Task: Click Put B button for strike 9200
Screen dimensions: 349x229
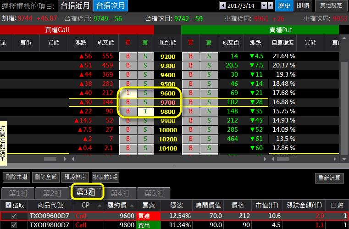Action: point(190,56)
